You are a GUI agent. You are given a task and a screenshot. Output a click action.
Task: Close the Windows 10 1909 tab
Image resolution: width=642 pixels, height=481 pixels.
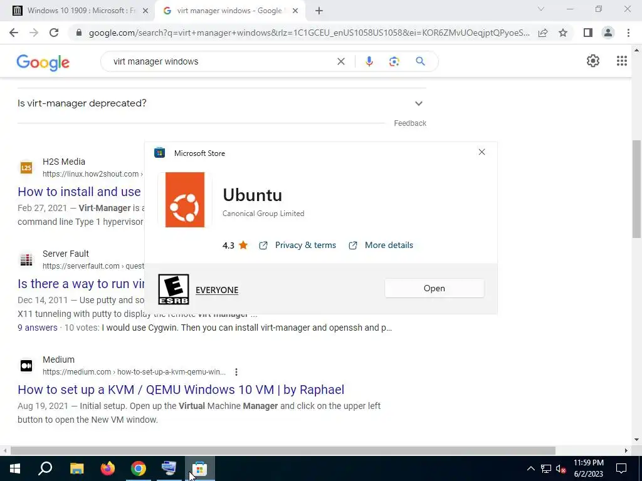click(x=145, y=11)
